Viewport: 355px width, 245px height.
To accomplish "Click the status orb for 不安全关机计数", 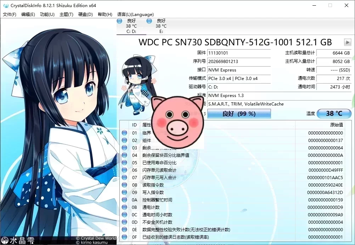I will point(124,222).
